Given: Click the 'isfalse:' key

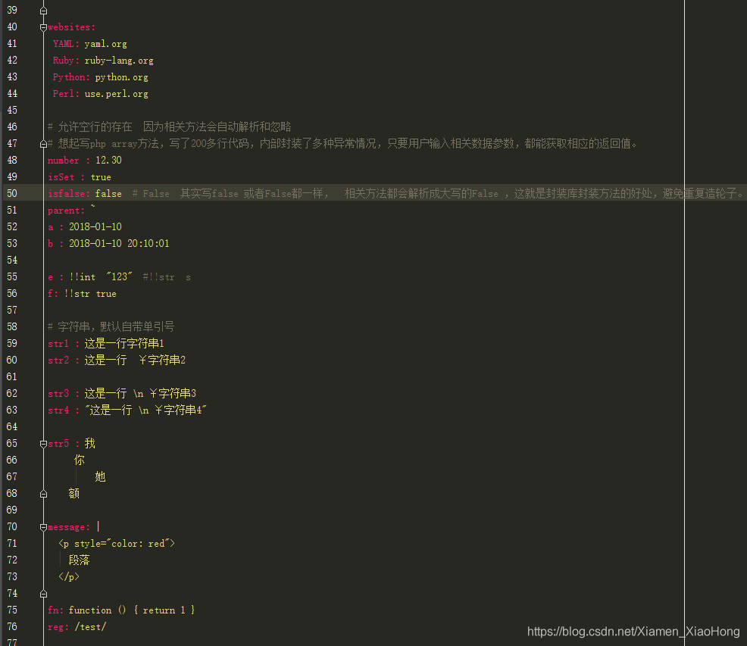Looking at the screenshot, I should click(69, 194).
